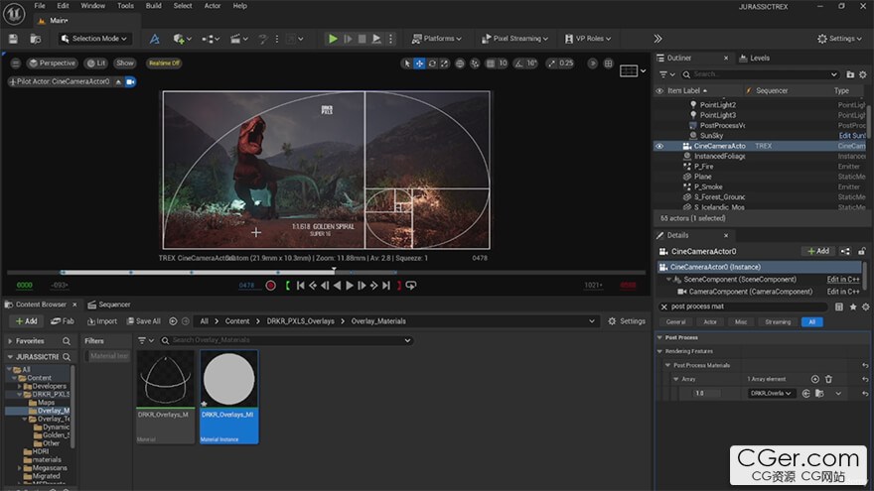874x491 pixels.
Task: Open the Settings dropdown in main toolbar
Action: 839,39
